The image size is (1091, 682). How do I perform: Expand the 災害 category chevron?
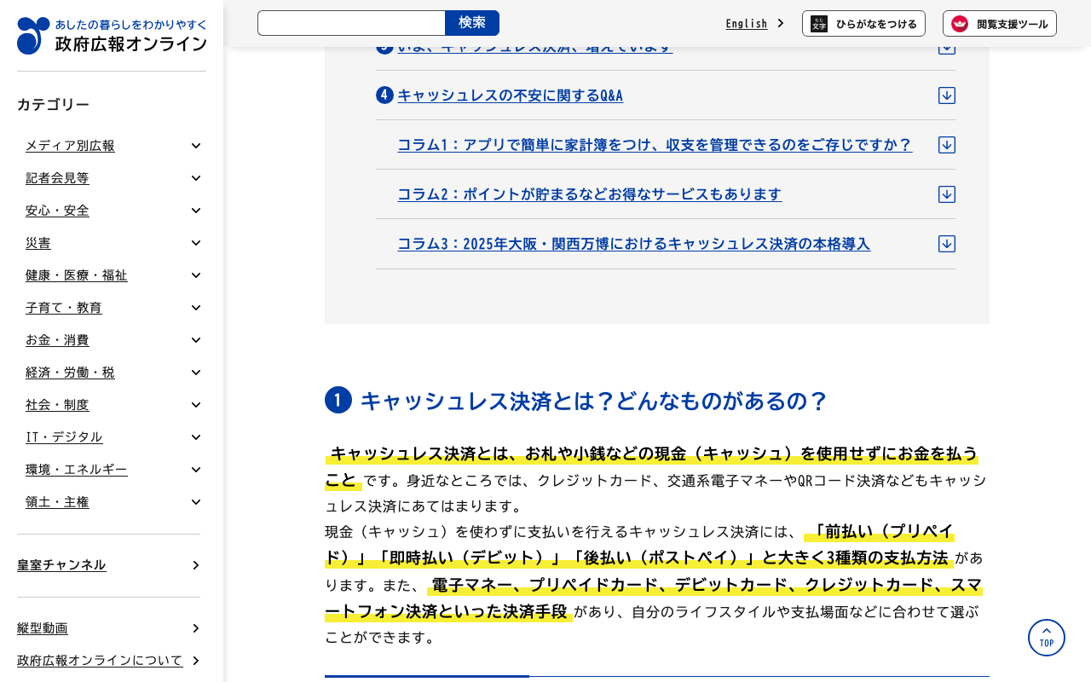coord(196,243)
